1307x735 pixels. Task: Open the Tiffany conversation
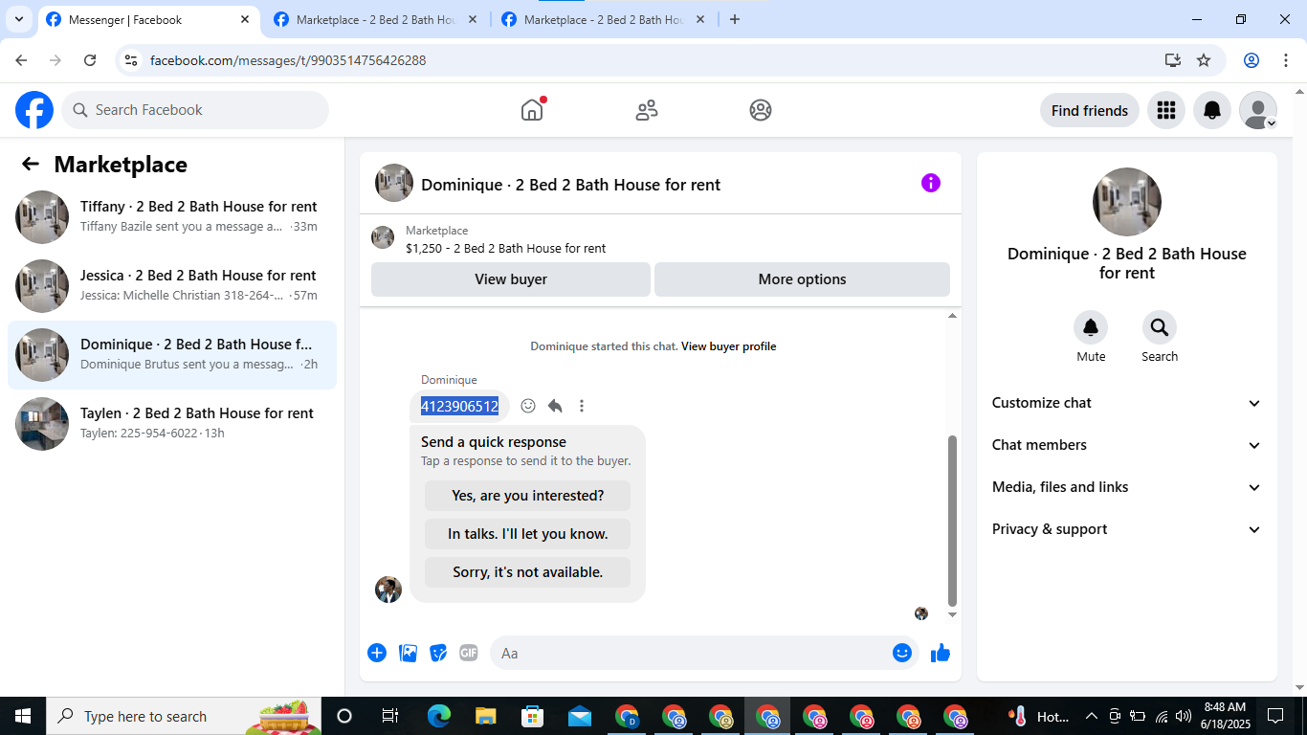[172, 217]
